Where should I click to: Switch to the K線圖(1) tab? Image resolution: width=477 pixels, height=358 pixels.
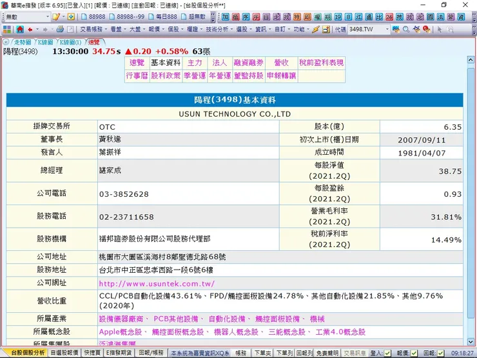(70, 43)
